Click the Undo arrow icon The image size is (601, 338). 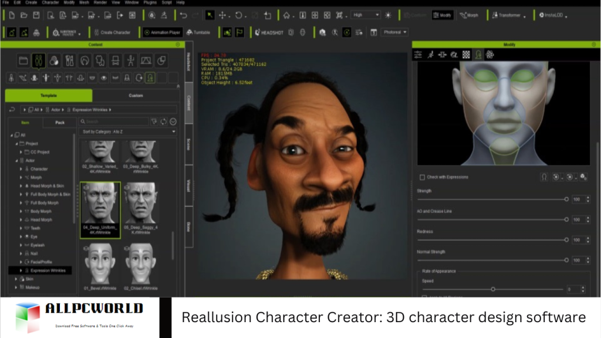point(183,15)
